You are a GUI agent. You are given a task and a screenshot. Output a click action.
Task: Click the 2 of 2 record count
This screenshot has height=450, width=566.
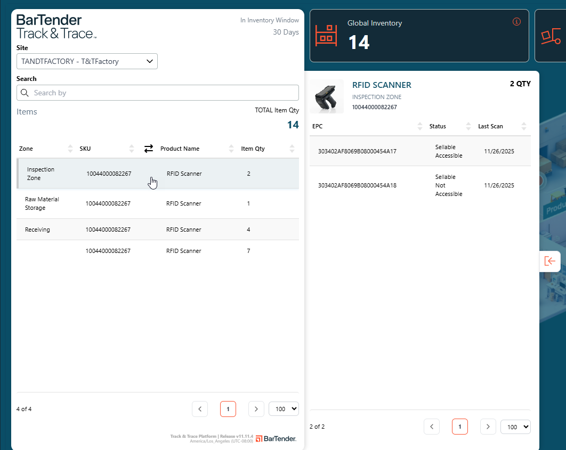317,427
